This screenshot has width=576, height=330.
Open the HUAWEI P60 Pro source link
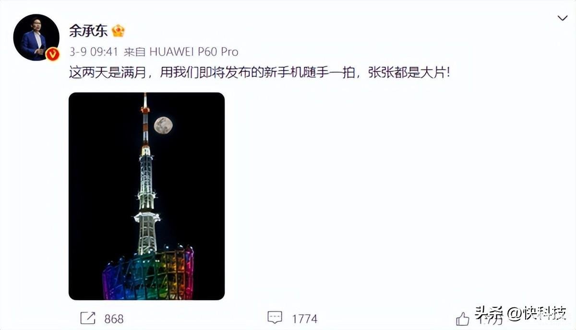coord(194,51)
